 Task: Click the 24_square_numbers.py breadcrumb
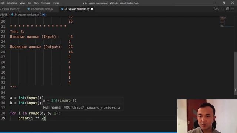(x=27, y=14)
